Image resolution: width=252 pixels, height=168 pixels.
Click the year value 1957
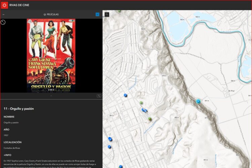click(x=6, y=135)
